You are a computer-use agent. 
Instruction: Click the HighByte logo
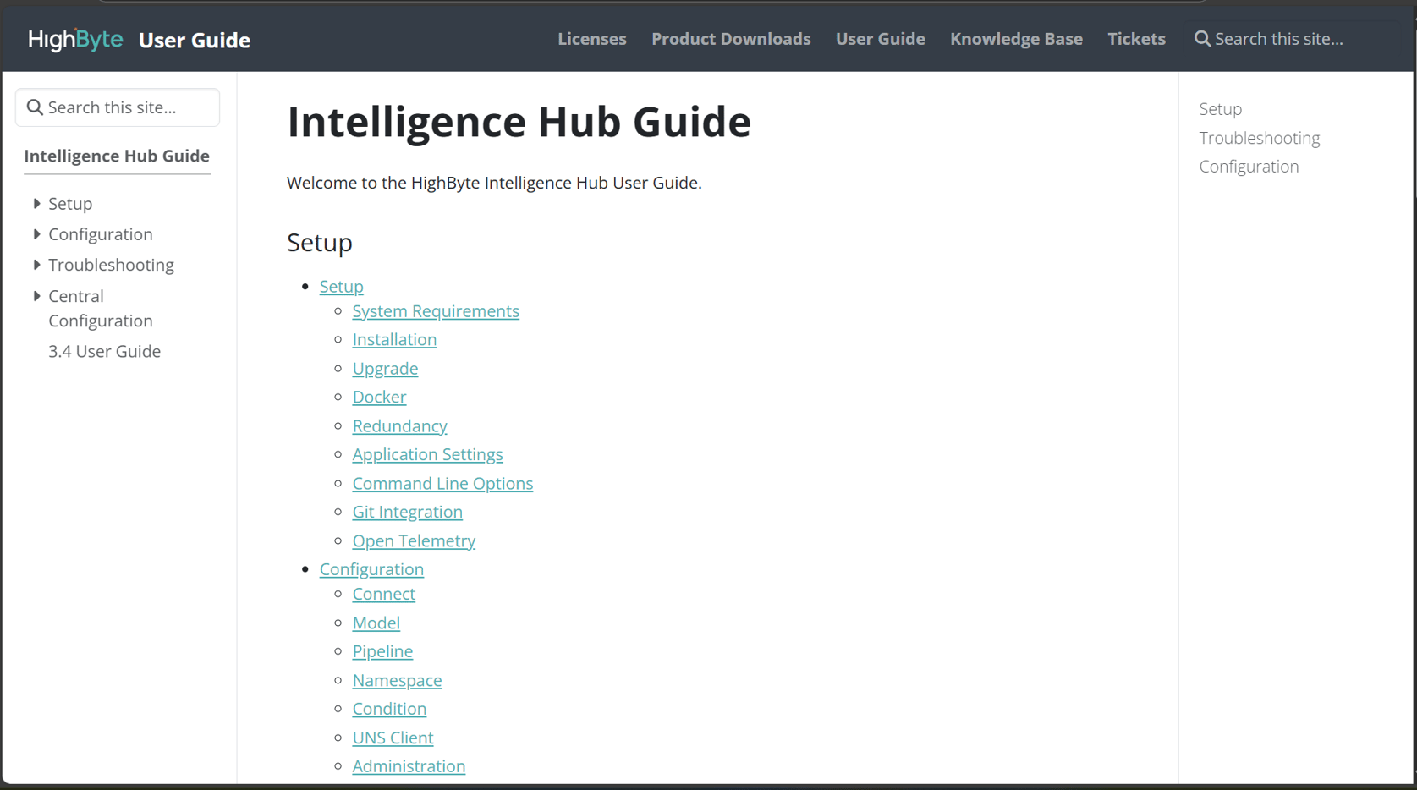click(74, 39)
